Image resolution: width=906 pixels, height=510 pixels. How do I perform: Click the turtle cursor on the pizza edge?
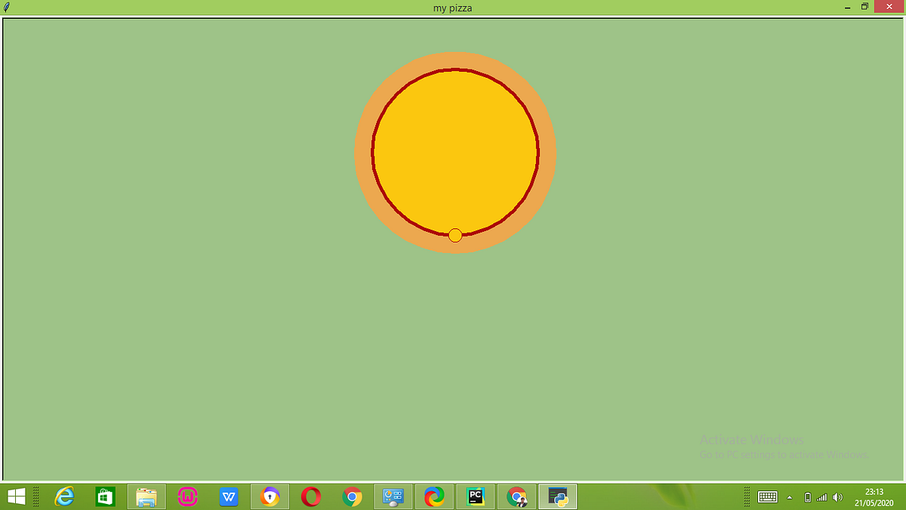coord(455,235)
